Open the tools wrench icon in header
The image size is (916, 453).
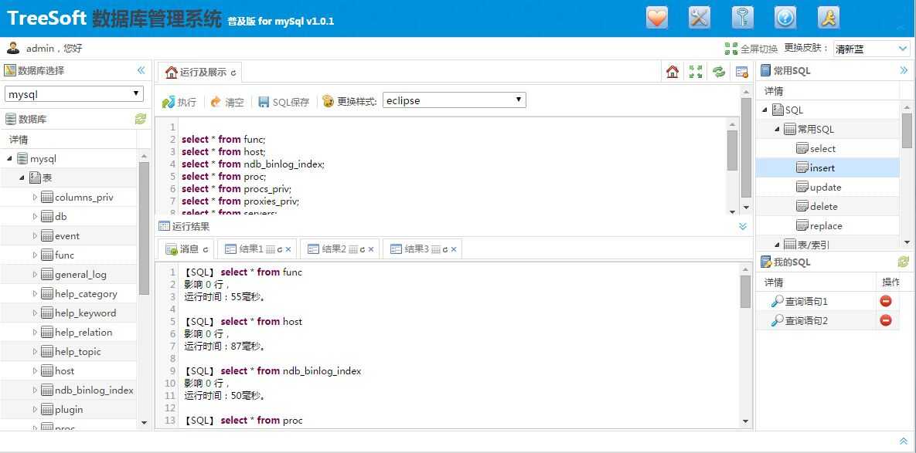click(x=700, y=18)
